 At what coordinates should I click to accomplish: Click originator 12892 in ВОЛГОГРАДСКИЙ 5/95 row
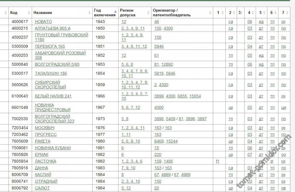pos(167,64)
